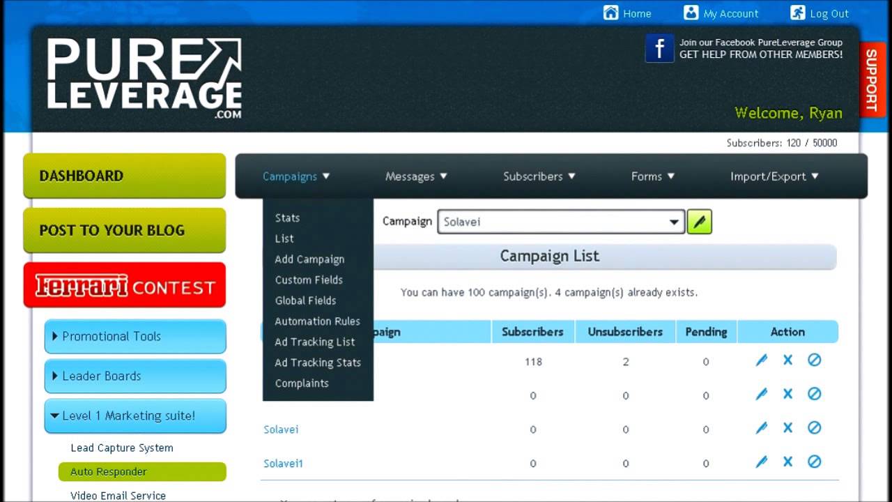Edit the campaign with 118 subscribers
The width and height of the screenshot is (892, 502).
[761, 360]
